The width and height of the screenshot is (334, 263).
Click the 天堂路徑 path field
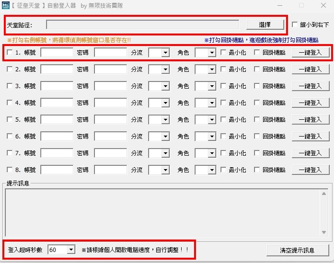142,25
